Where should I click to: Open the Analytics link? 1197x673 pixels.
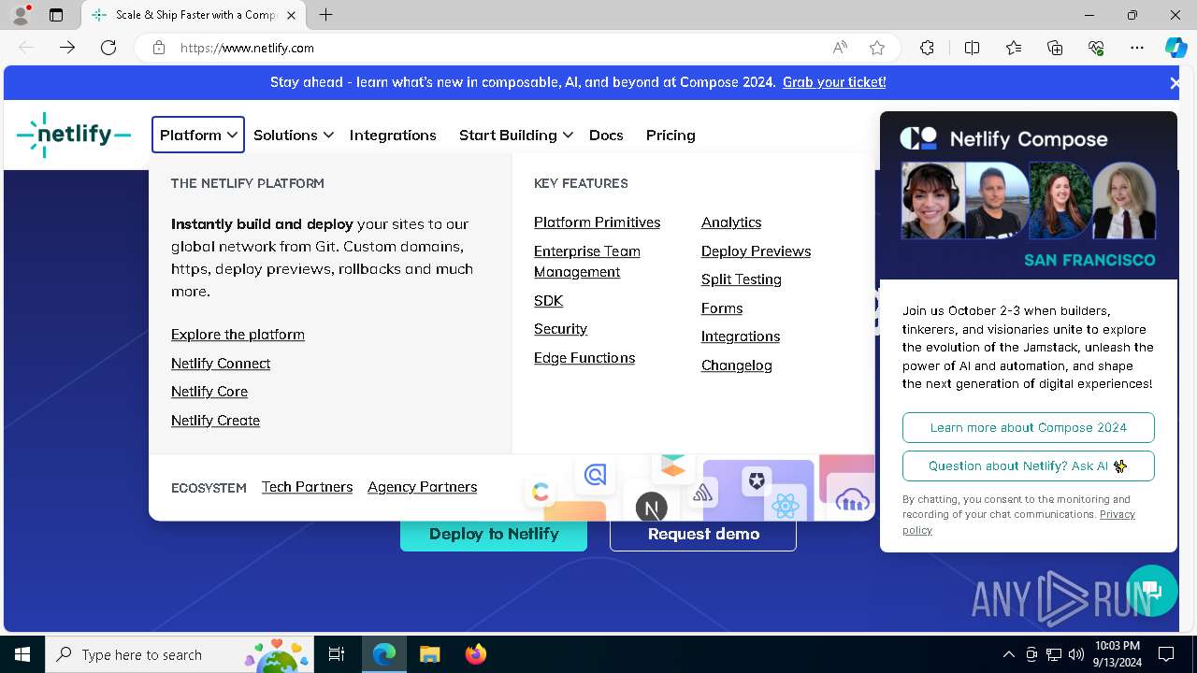point(731,222)
